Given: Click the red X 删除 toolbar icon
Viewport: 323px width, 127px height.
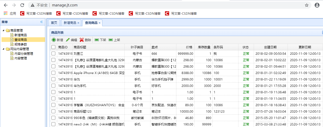Looking at the screenshot, I should (x=82, y=40).
